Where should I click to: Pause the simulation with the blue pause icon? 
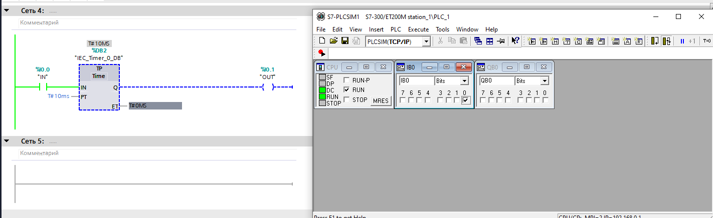pos(682,41)
